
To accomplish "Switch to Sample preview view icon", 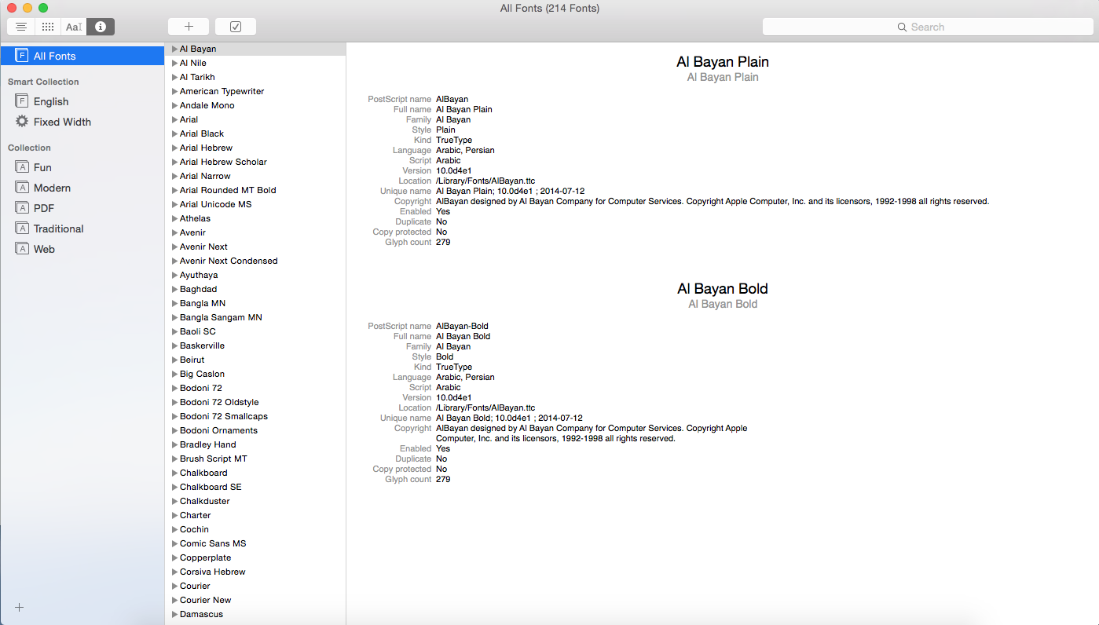I will tap(21, 27).
